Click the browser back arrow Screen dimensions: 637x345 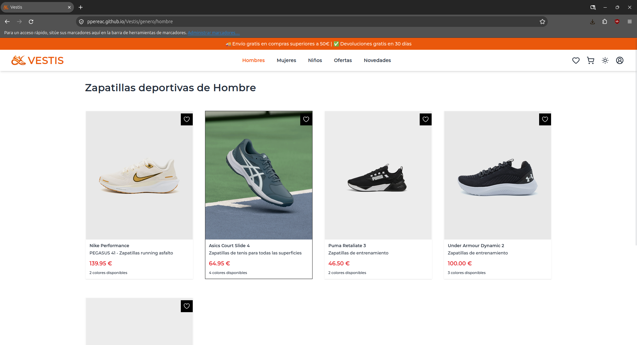[x=7, y=22]
